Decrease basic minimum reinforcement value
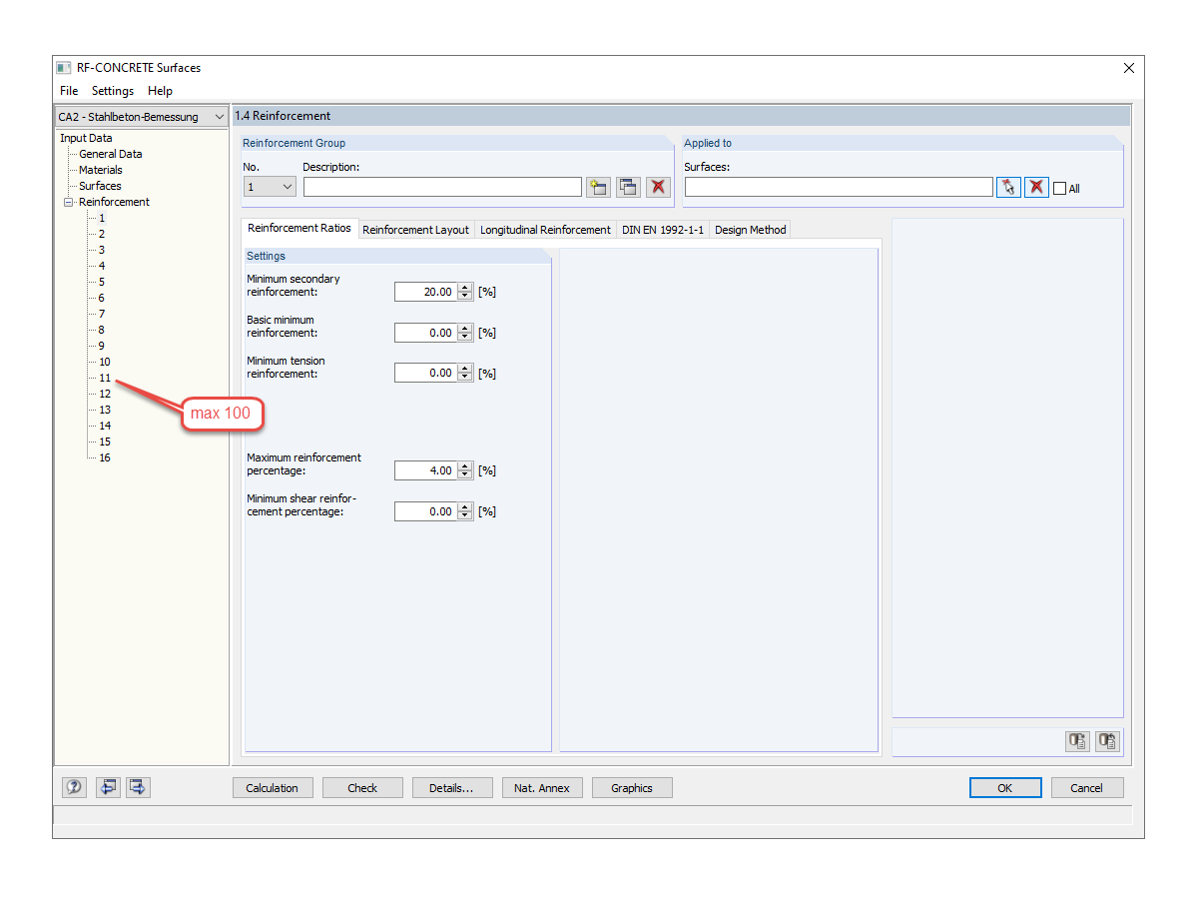The image size is (1198, 899). click(x=464, y=337)
